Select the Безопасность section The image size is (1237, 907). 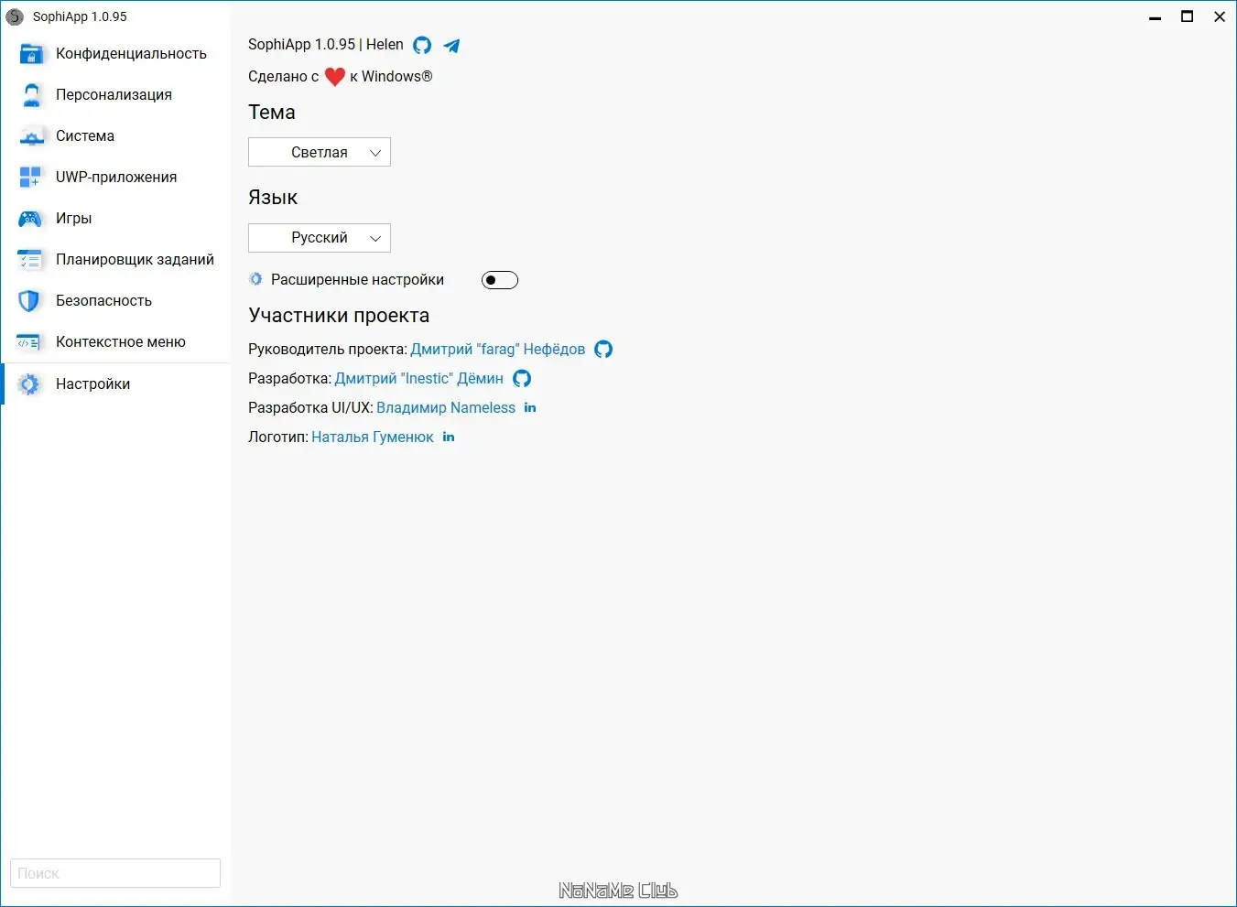[x=115, y=301]
